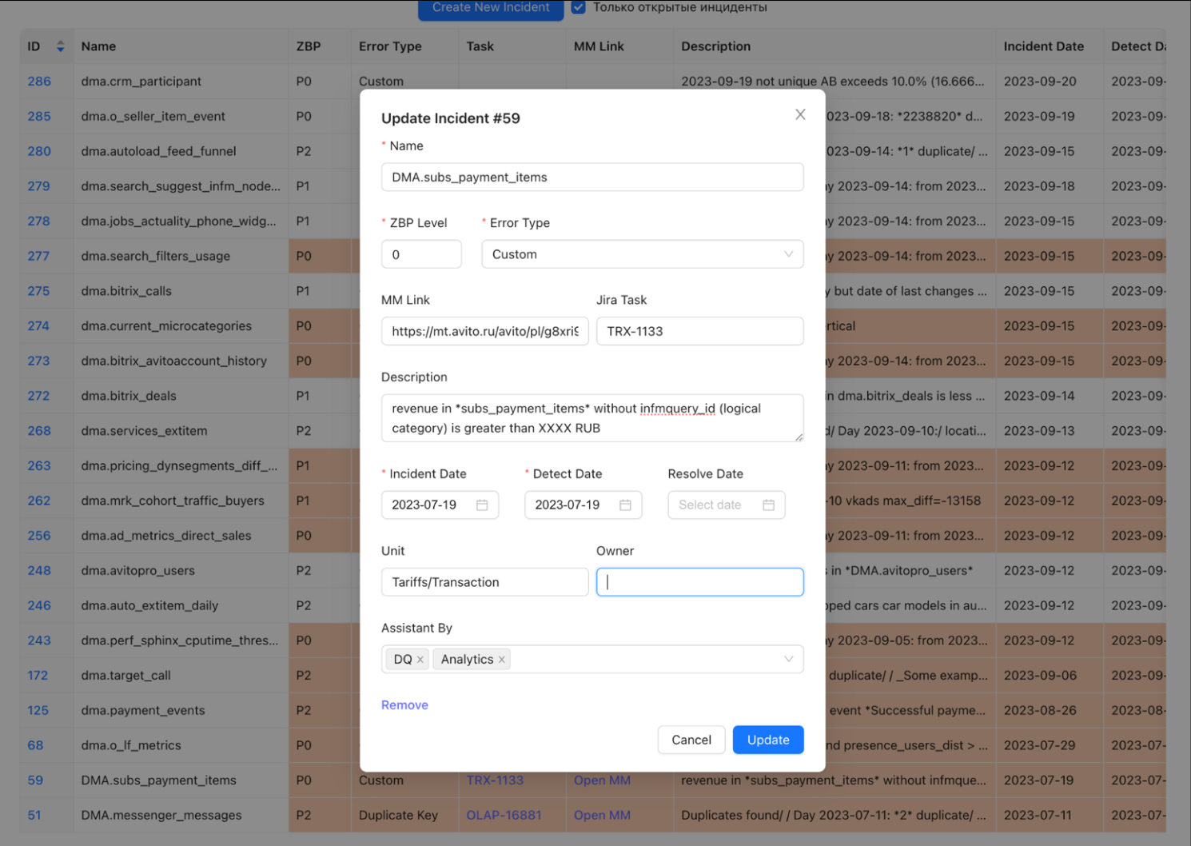Sort the table by ID column
Image resolution: width=1191 pixels, height=846 pixels.
click(60, 46)
